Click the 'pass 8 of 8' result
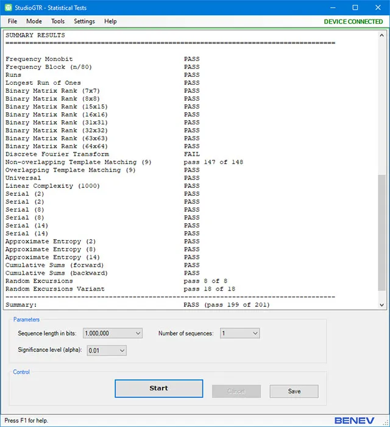This screenshot has width=390, height=427. [x=205, y=281]
